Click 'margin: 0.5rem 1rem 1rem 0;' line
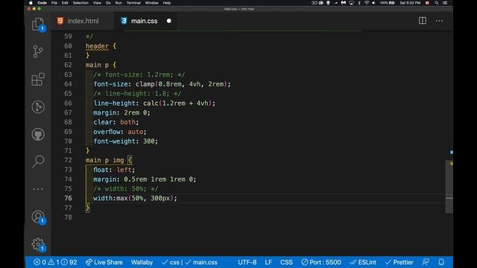477x268 pixels. pyautogui.click(x=145, y=179)
